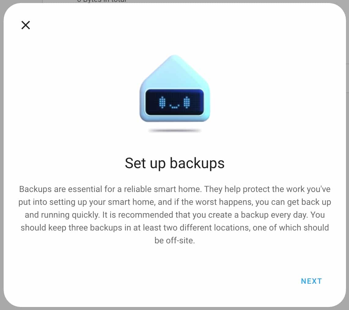The height and width of the screenshot is (310, 349).
Task: Click the mascot's dark pixel display face
Action: point(174,102)
